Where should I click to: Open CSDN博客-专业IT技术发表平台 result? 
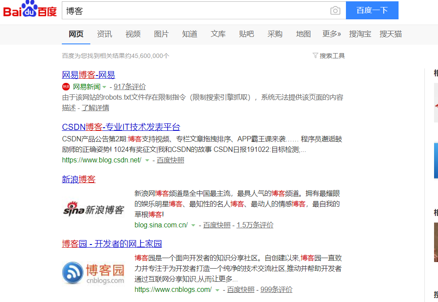[121, 127]
